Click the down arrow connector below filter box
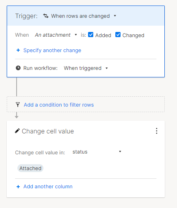This screenshot has width=177, height=208. [17, 115]
